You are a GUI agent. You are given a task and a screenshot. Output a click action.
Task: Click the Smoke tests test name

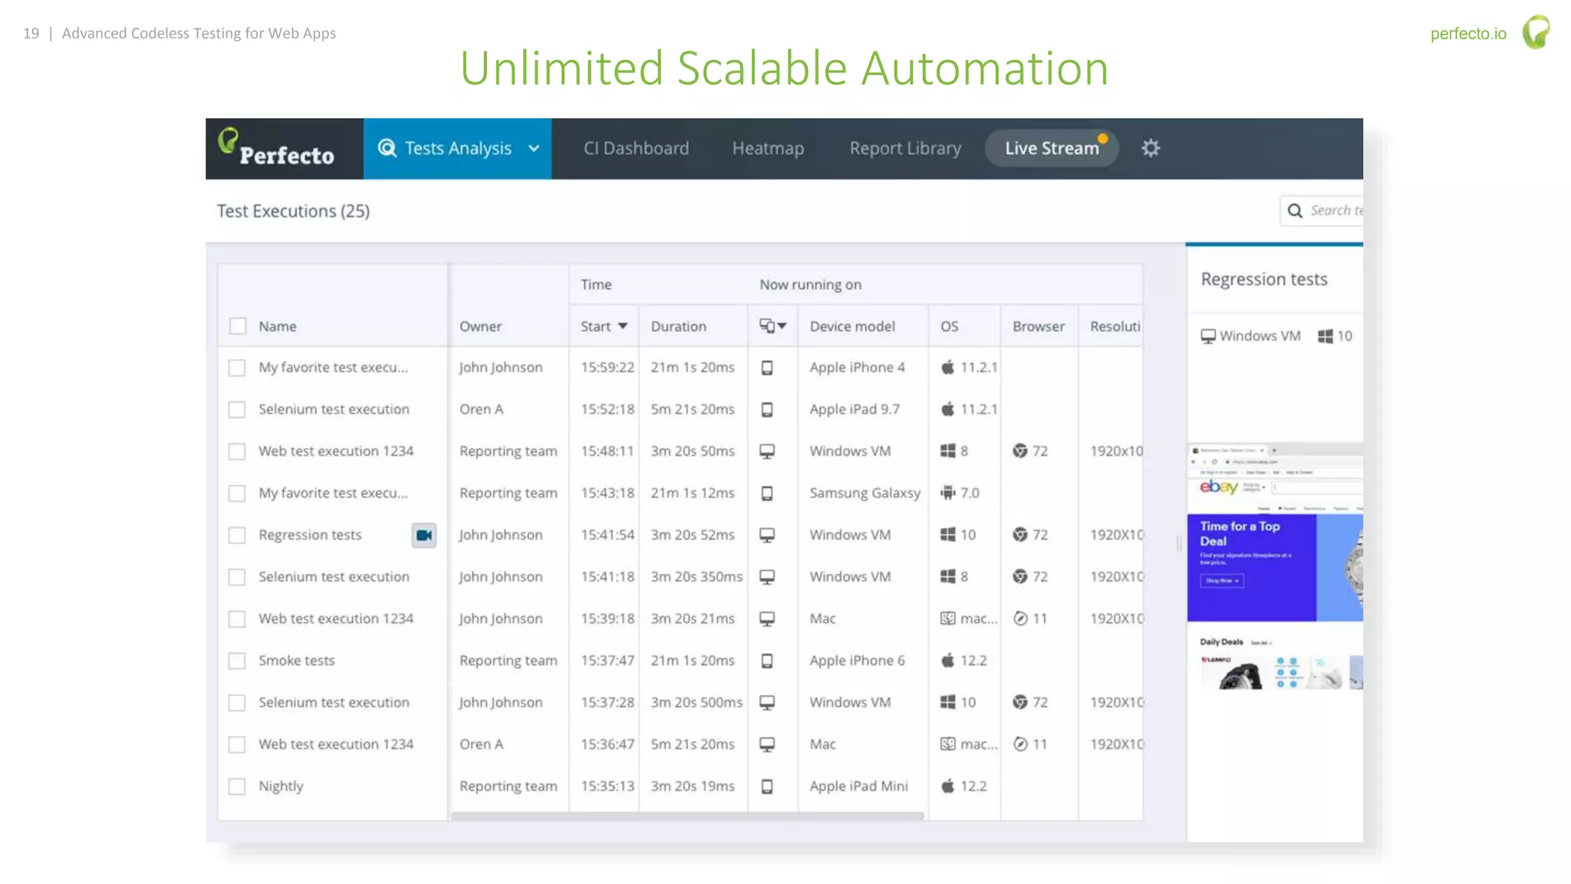(x=297, y=661)
